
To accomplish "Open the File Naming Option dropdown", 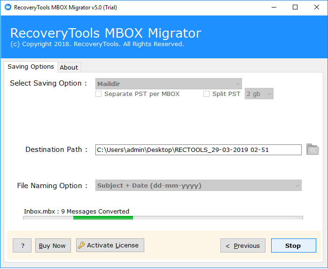I will 198,185.
